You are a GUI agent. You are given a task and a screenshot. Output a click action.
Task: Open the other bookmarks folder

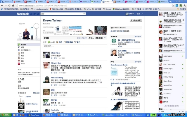coord(181,9)
